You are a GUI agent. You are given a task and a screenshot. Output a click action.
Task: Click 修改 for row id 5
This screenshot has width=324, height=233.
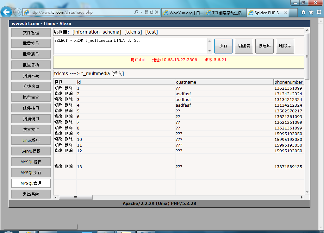pyautogui.click(x=58, y=111)
